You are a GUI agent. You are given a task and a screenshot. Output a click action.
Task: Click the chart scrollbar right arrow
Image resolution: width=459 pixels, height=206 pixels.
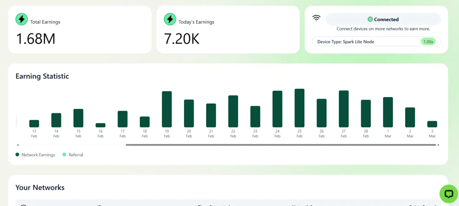pos(439,145)
